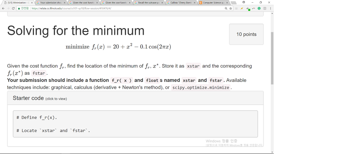The image size is (337, 154).
Task: Click the 'Solving for the minimum' heading
Action: click(x=76, y=31)
